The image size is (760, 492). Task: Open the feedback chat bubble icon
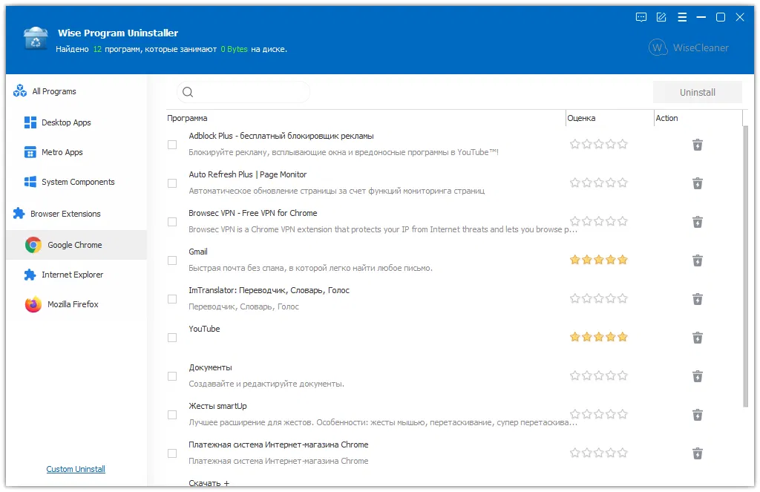(x=641, y=18)
